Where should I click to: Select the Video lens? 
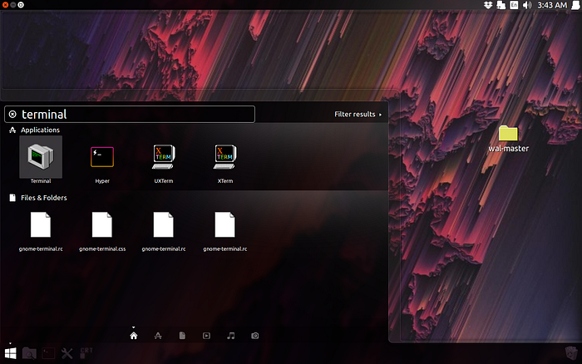click(206, 336)
